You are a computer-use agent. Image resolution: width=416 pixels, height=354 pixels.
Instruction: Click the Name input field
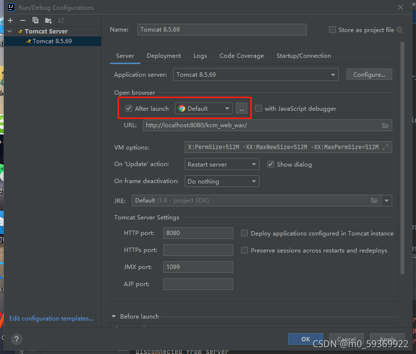click(222, 30)
